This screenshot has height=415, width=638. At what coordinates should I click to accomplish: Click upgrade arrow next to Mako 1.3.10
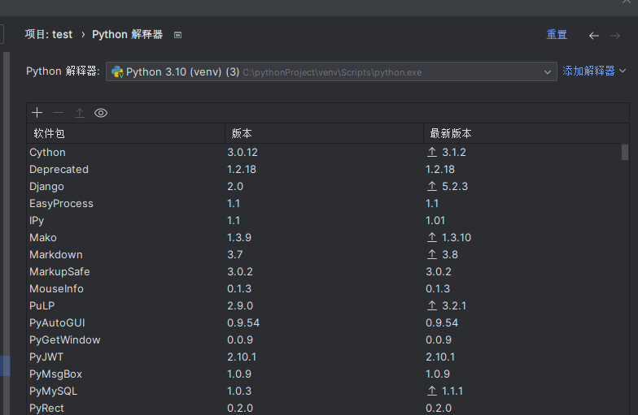coord(431,237)
